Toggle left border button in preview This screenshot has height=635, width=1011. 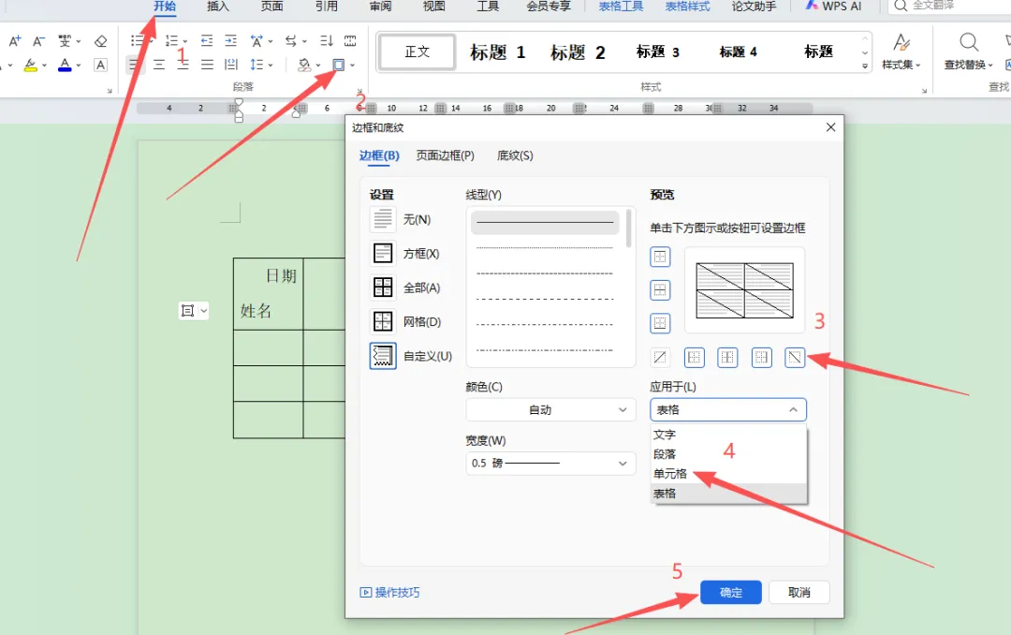[694, 358]
